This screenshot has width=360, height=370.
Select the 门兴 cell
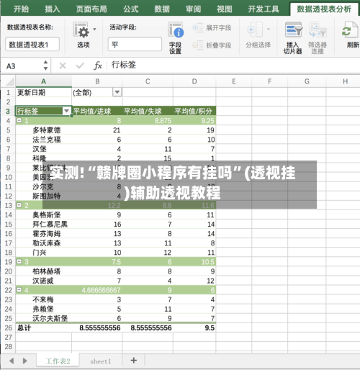pos(44,253)
